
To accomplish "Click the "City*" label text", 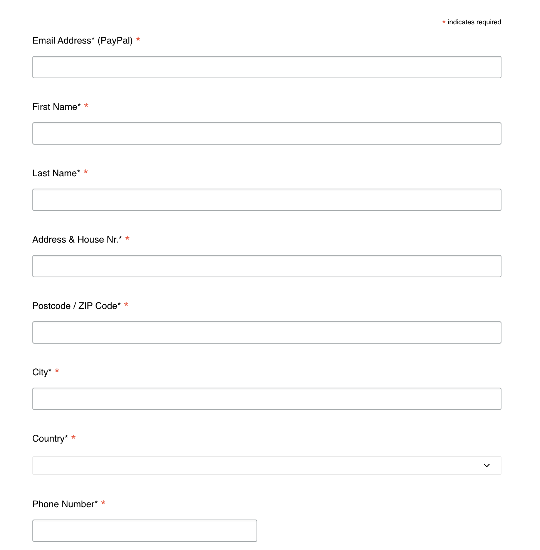I will [x=42, y=372].
